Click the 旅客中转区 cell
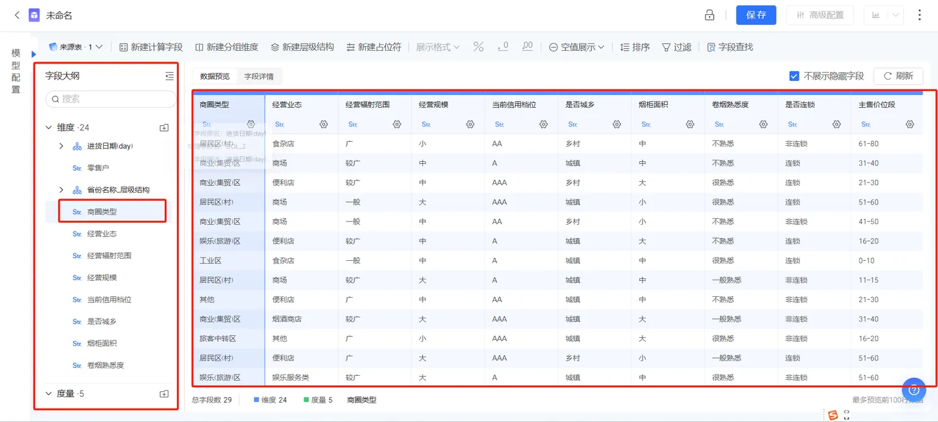The image size is (938, 422). [218, 338]
